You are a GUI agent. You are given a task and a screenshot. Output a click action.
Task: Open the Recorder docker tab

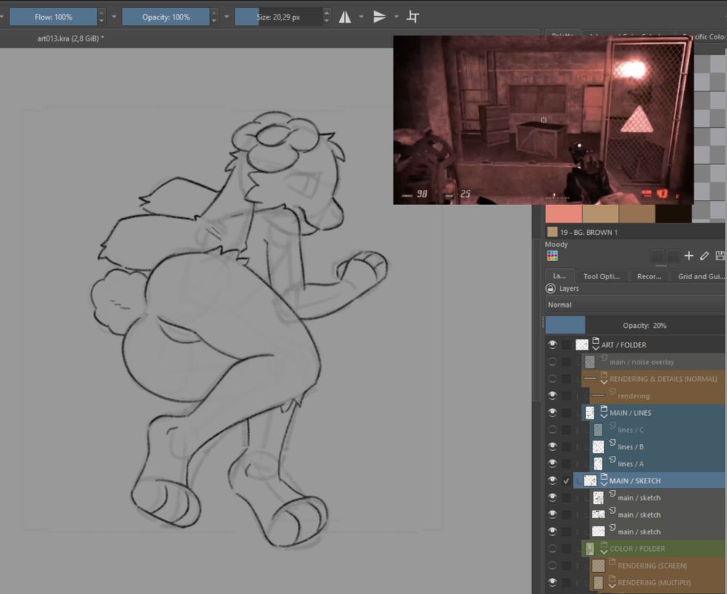coord(649,276)
